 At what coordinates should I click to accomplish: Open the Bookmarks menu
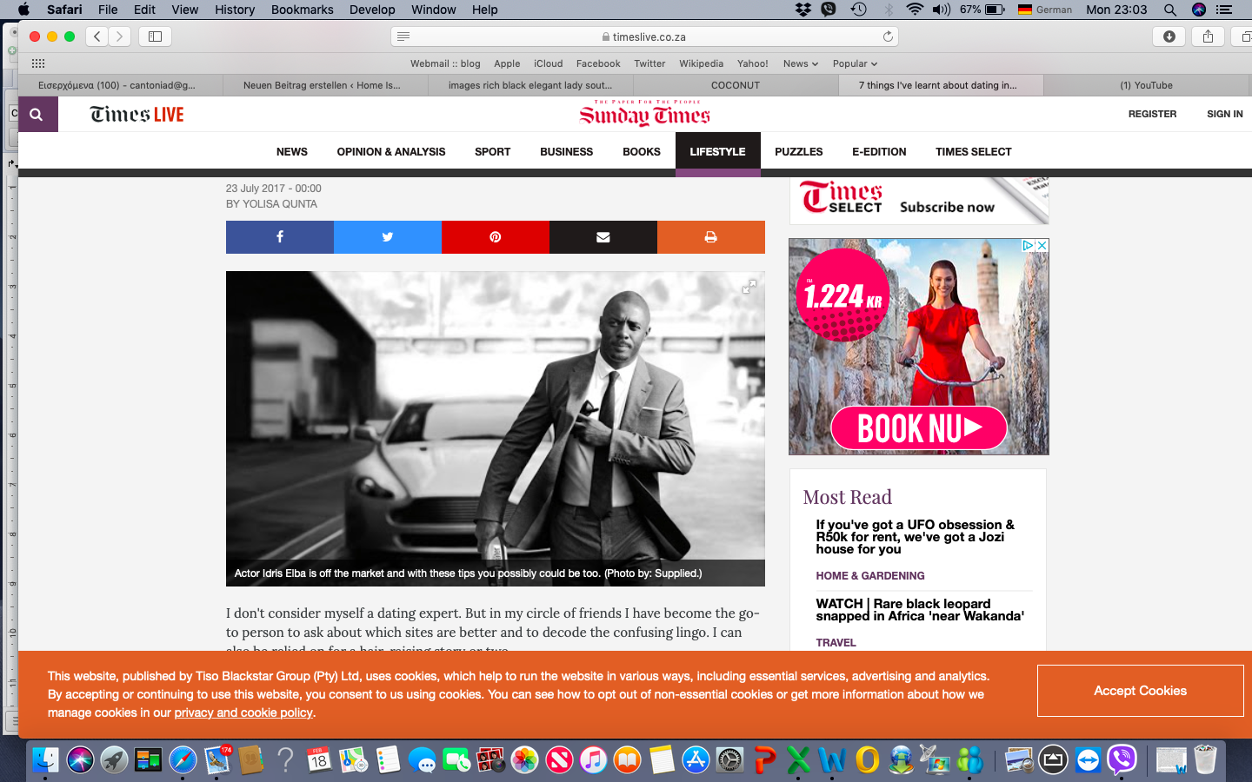[302, 10]
